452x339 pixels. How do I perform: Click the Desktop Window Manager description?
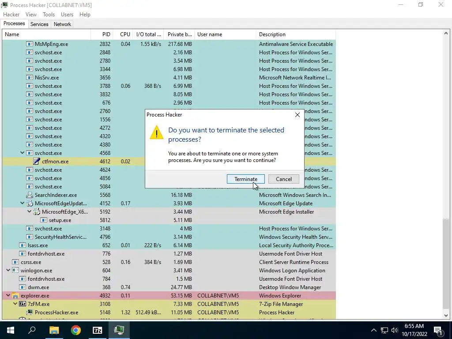coord(290,287)
